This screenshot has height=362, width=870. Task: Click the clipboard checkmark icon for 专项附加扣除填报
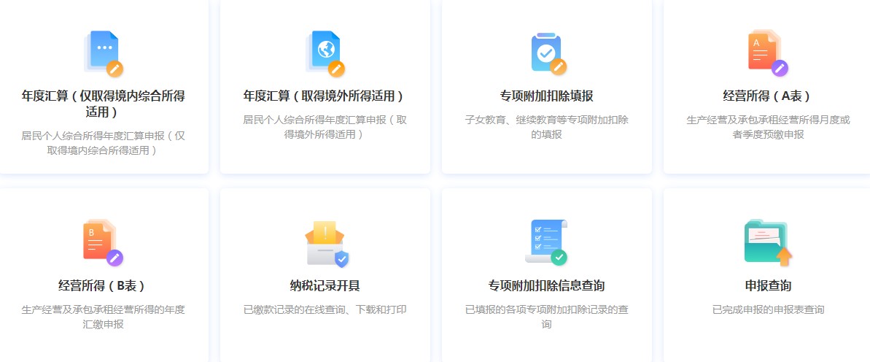(x=548, y=53)
